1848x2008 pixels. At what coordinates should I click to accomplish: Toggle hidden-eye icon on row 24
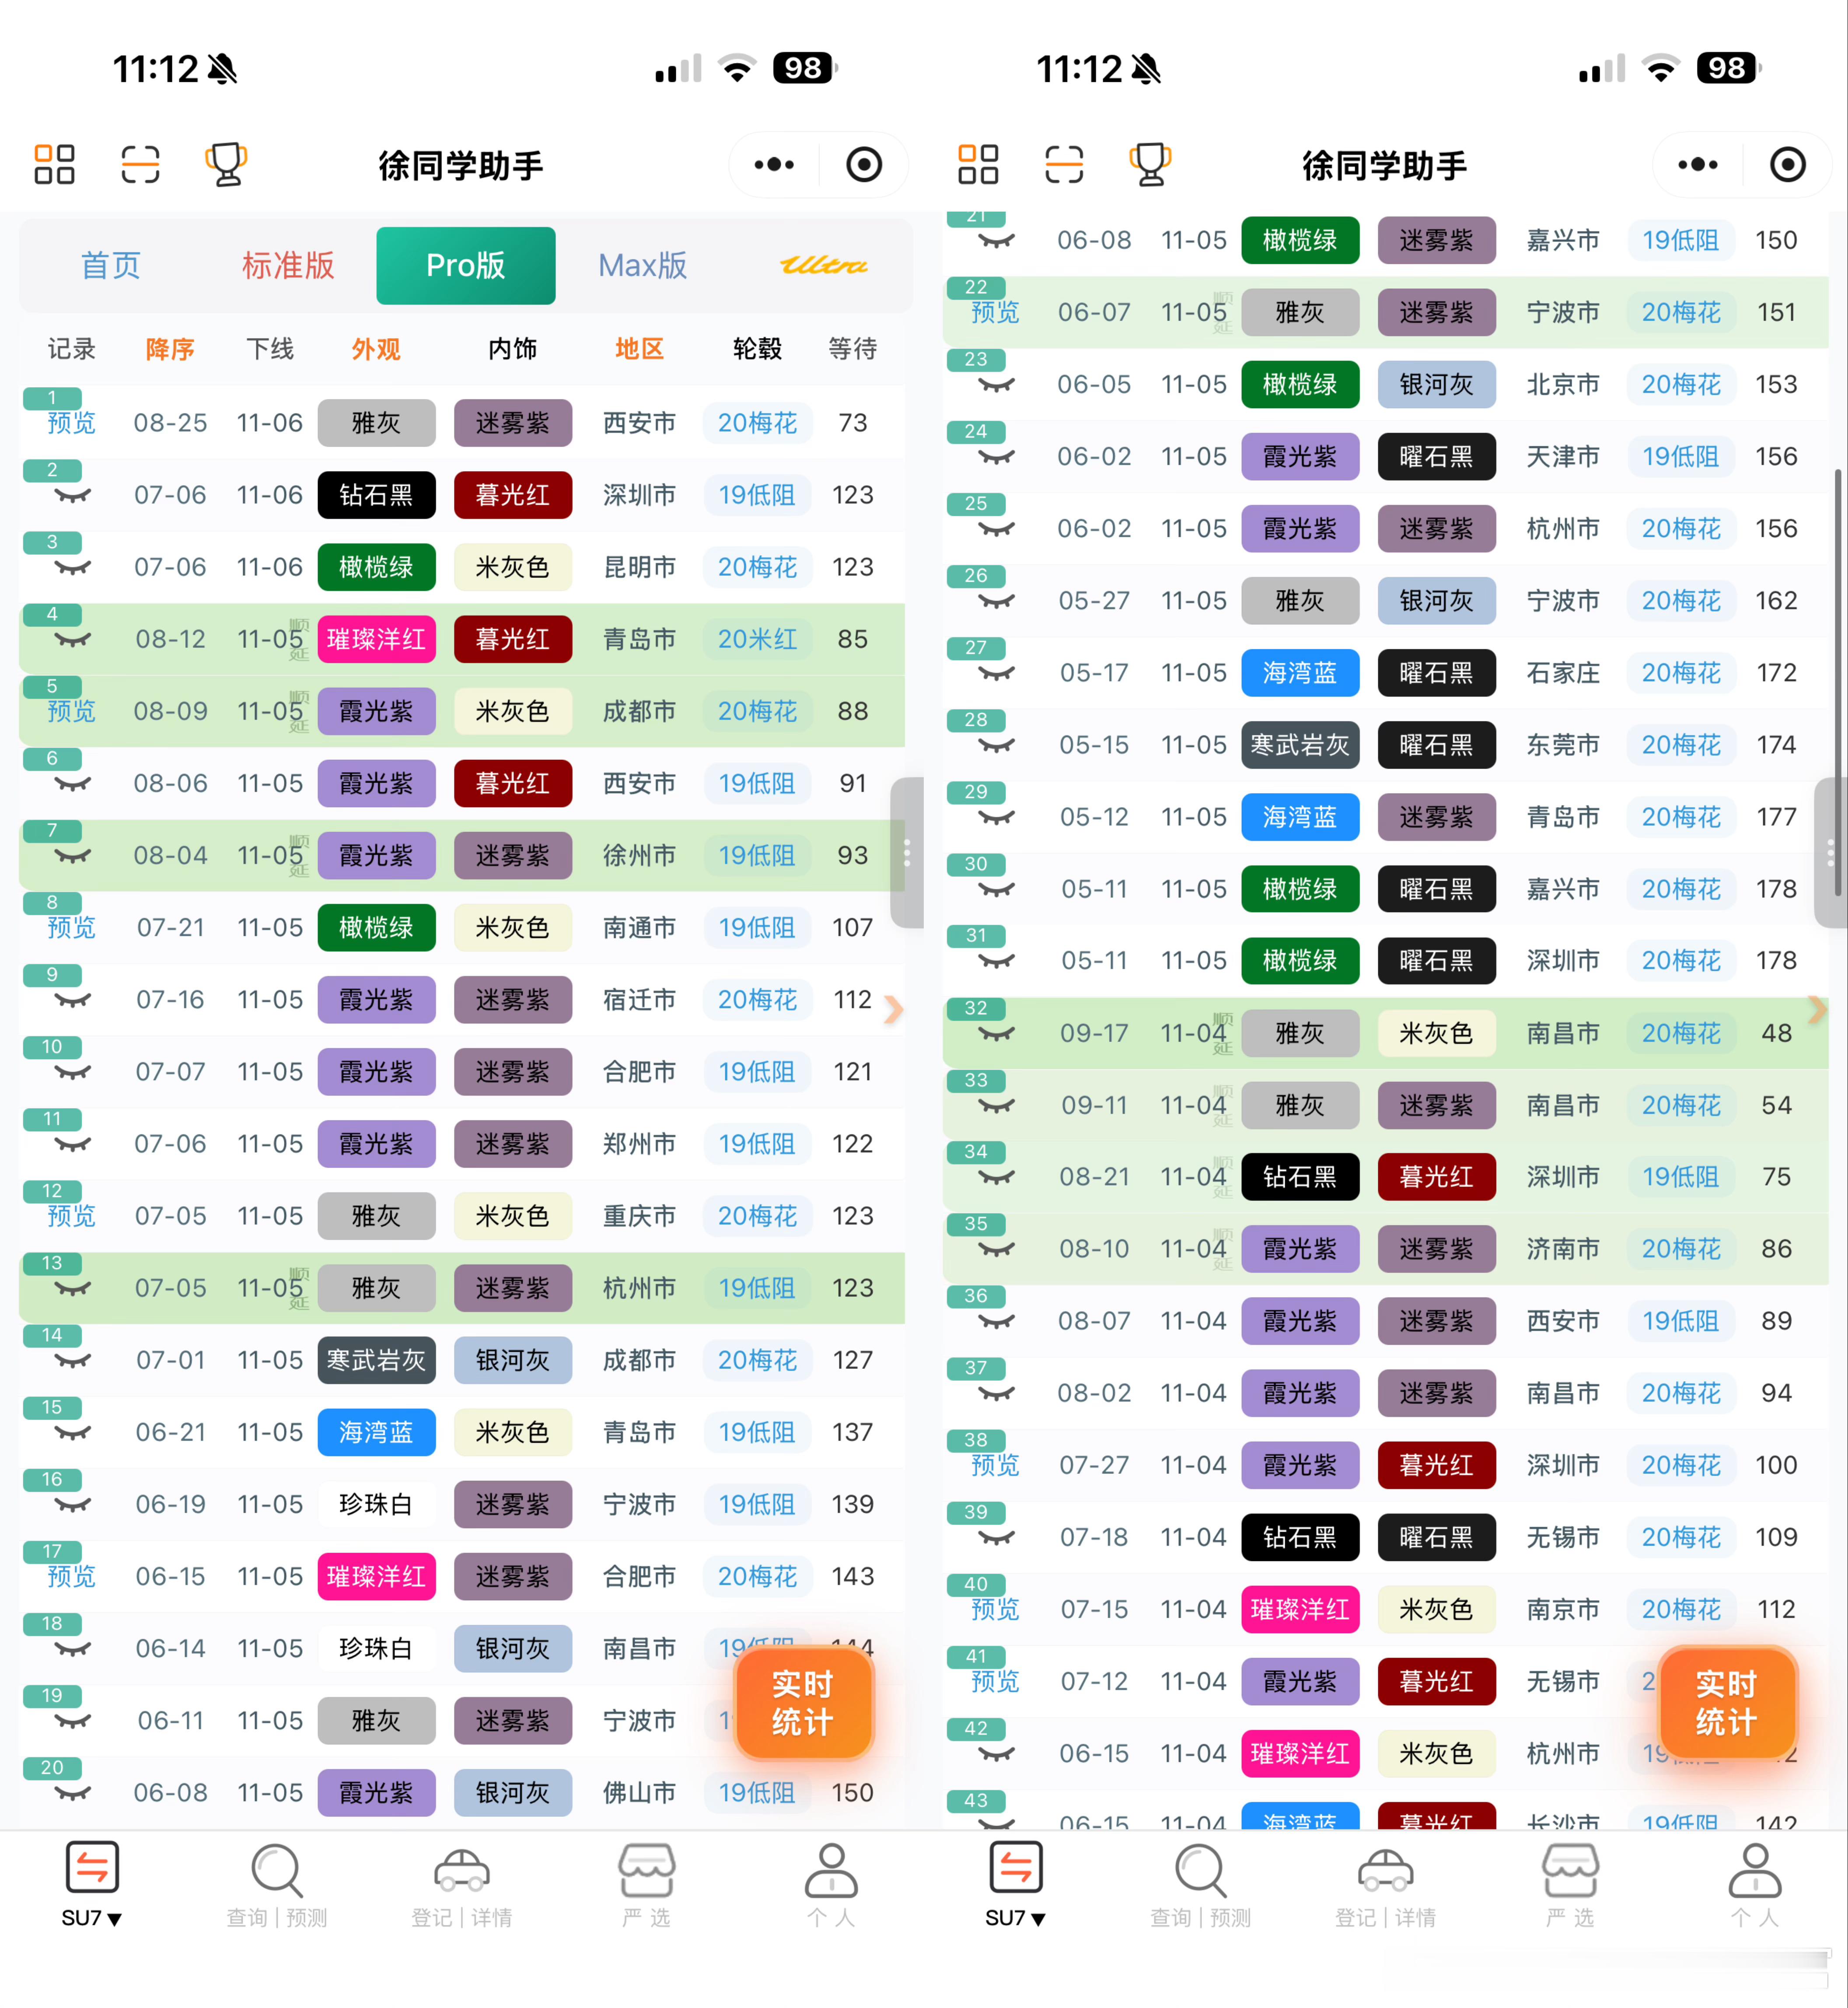coord(996,458)
